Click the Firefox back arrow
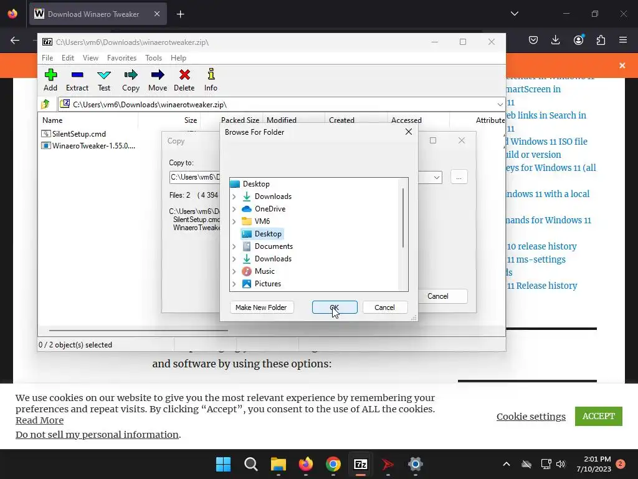 [15, 40]
